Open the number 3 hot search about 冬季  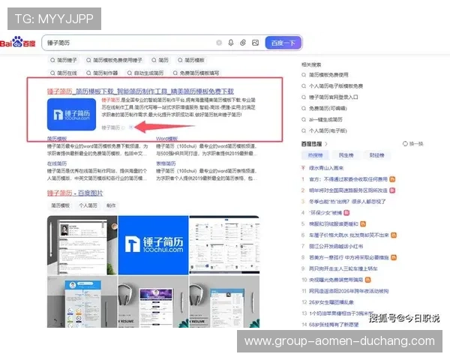click(347, 202)
